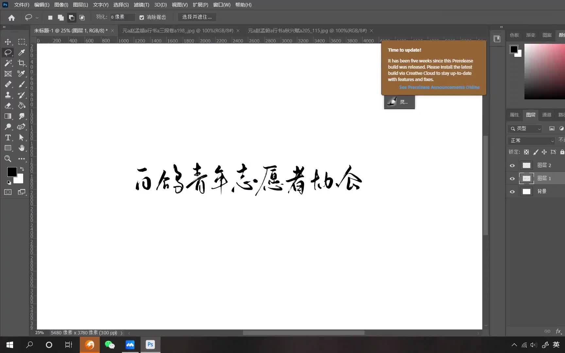Open the 选择(S) menu
The image size is (565, 353).
click(121, 5)
